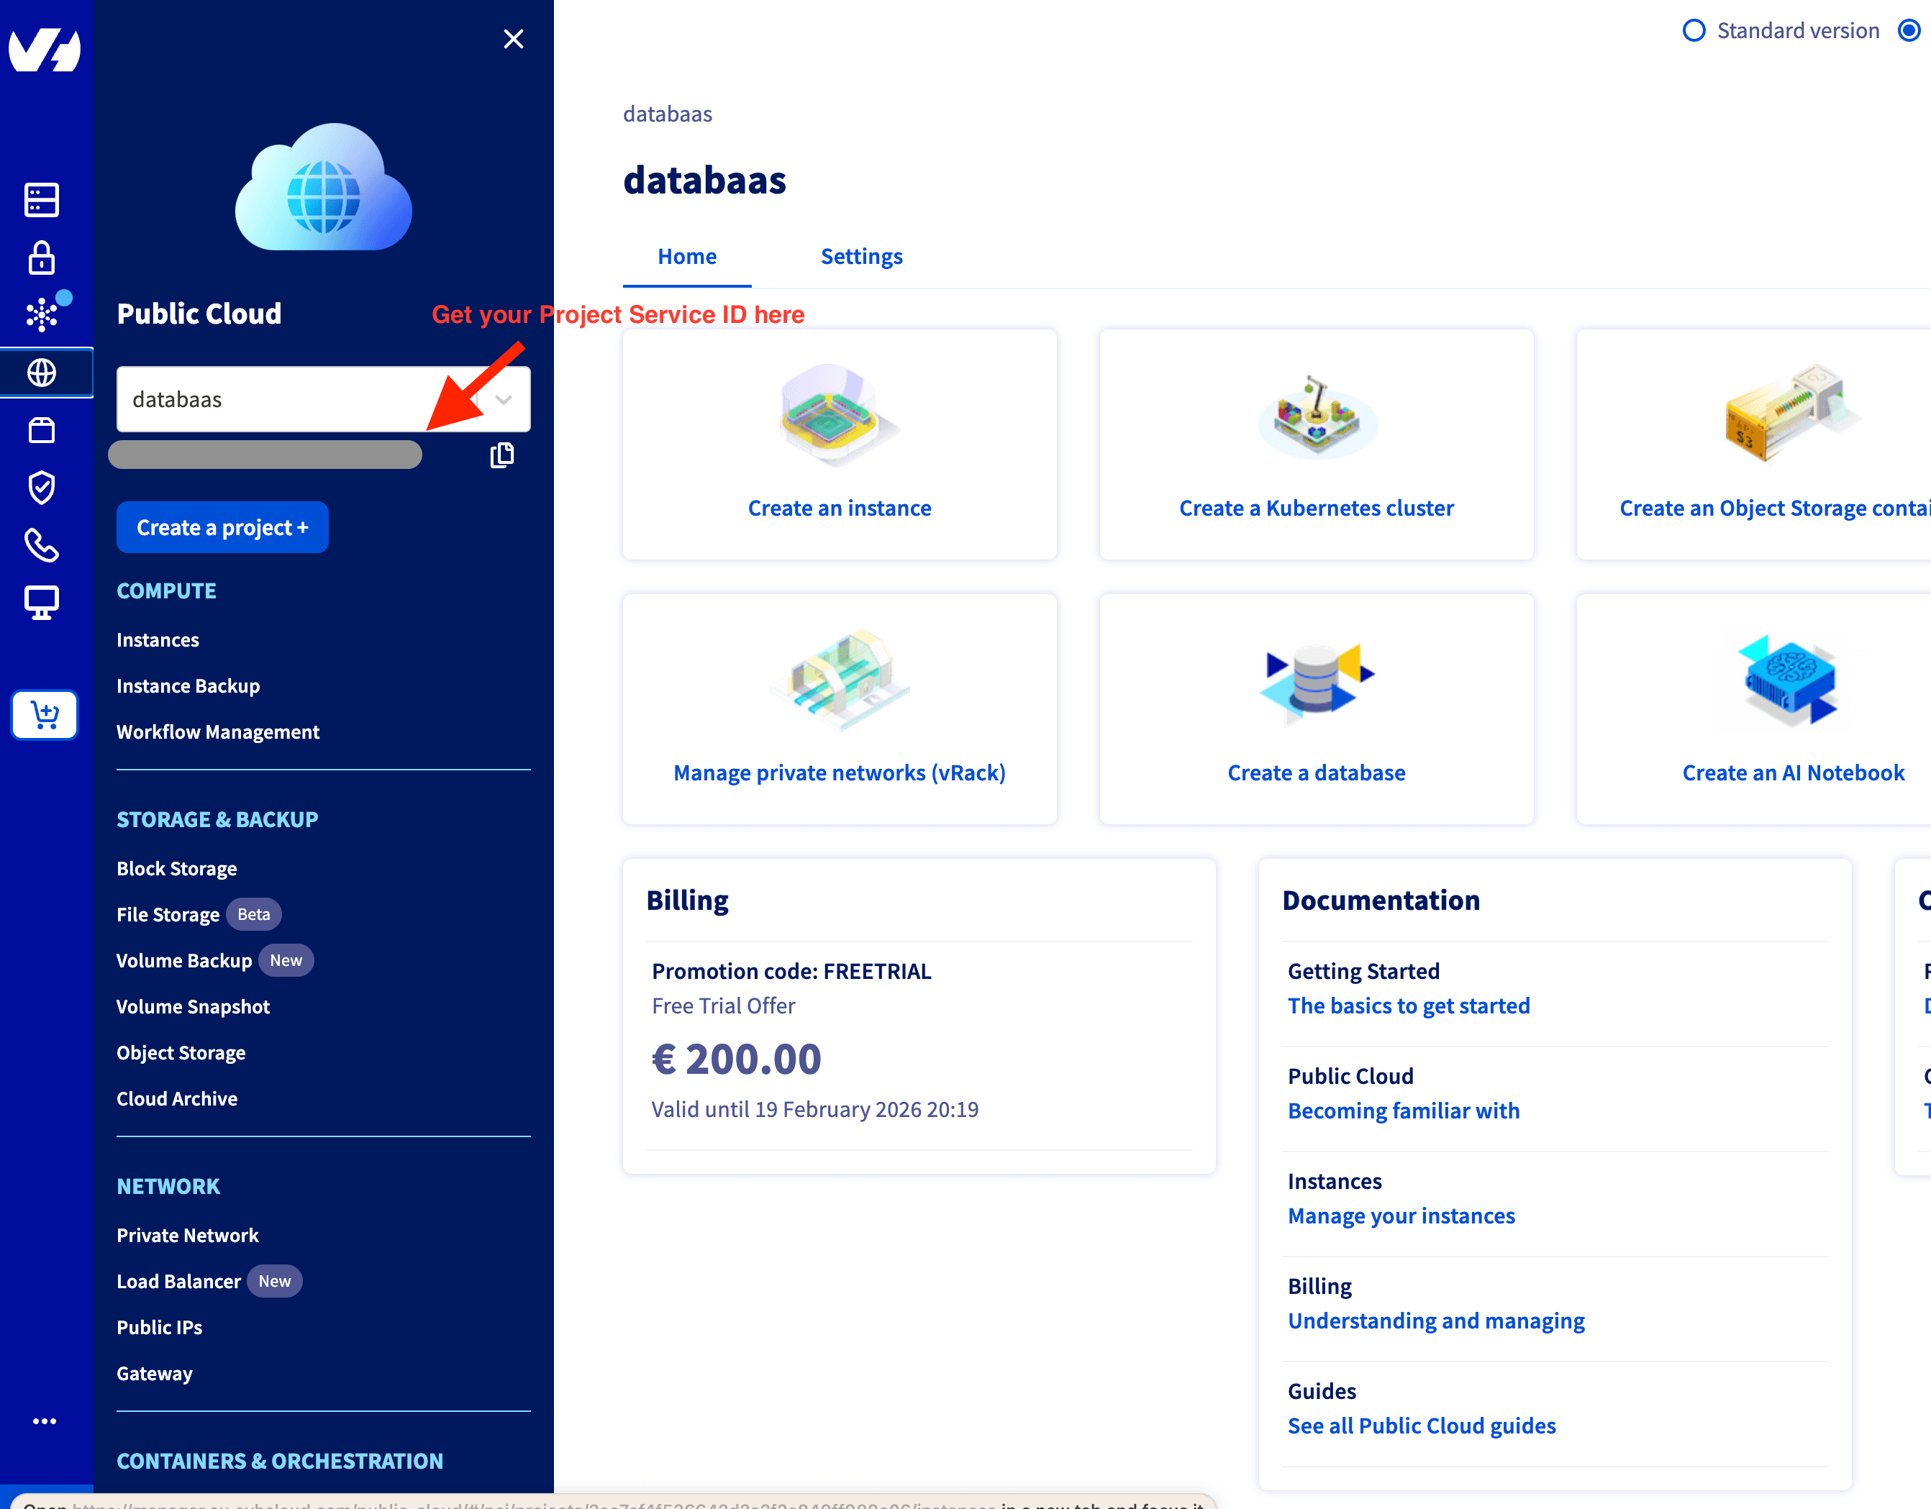This screenshot has height=1509, width=1931.
Task: Open the Create a database link
Action: tap(1316, 772)
